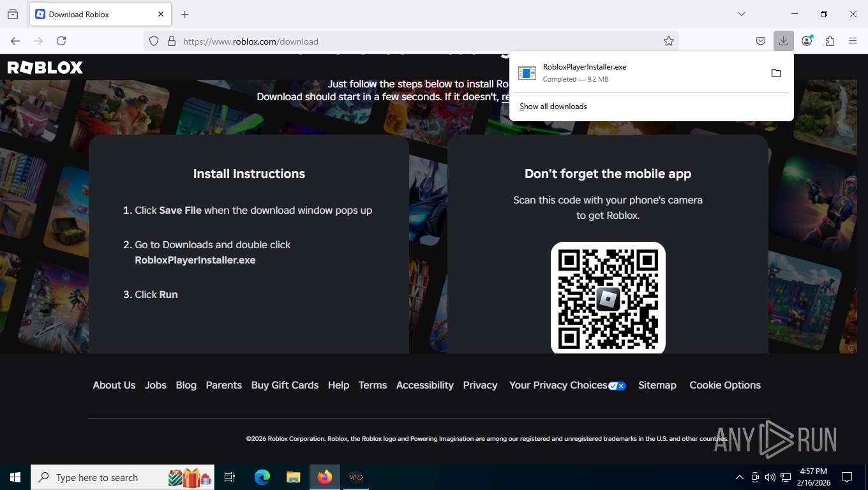
Task: Open Task View on the taskbar
Action: tap(230, 477)
